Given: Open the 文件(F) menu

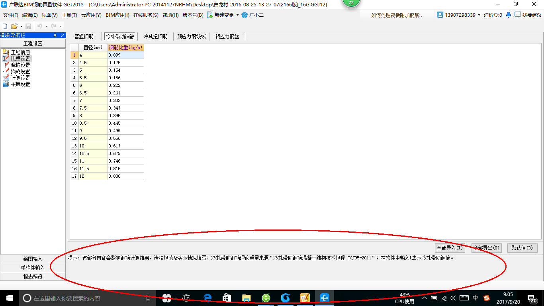Looking at the screenshot, I should click(11, 15).
